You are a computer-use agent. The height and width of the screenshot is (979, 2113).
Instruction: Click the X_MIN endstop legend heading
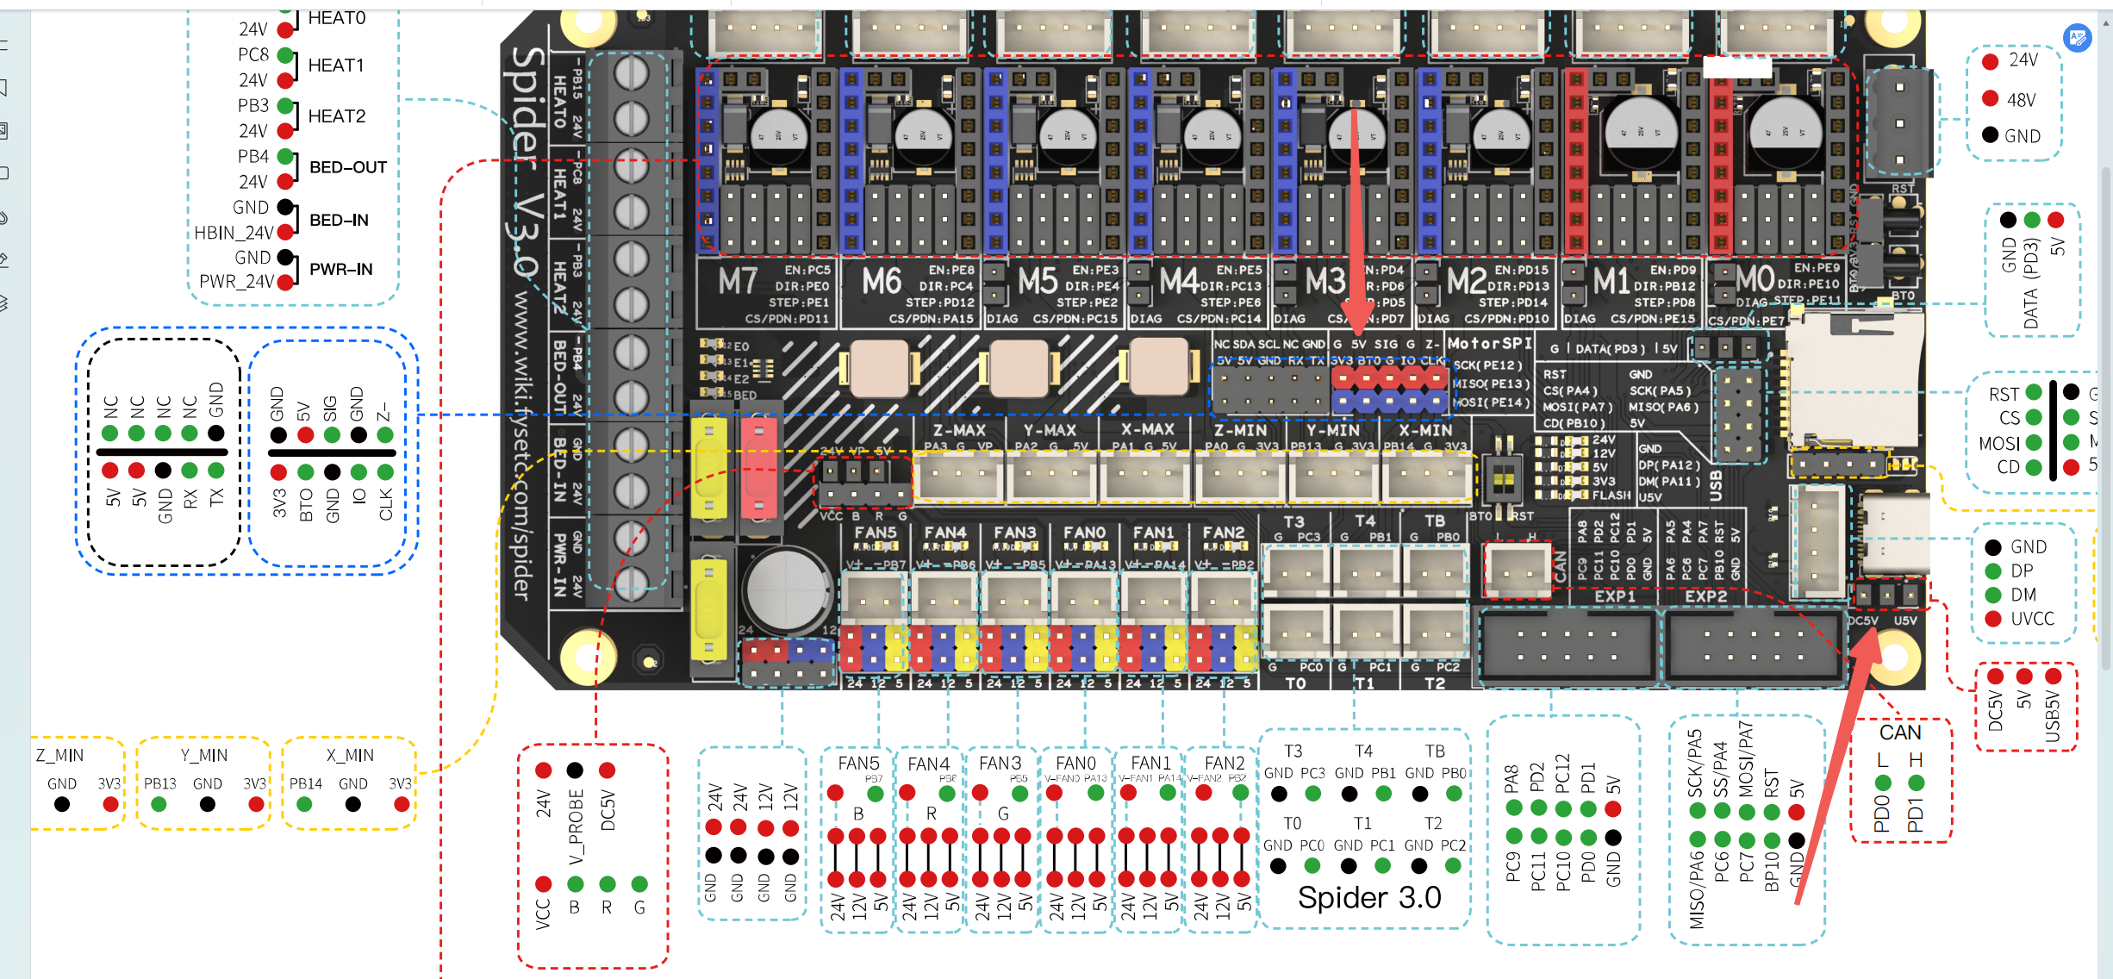click(x=350, y=756)
